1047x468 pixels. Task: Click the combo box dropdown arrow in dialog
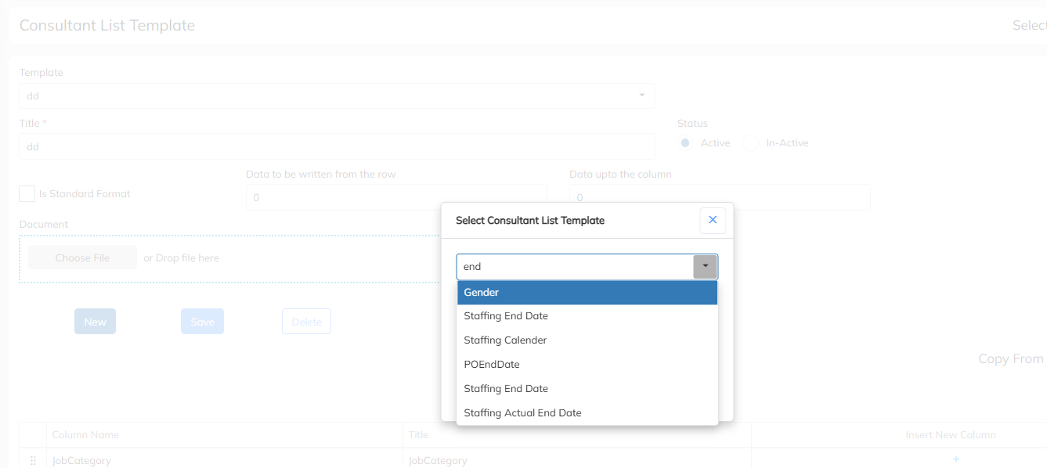[x=706, y=267]
